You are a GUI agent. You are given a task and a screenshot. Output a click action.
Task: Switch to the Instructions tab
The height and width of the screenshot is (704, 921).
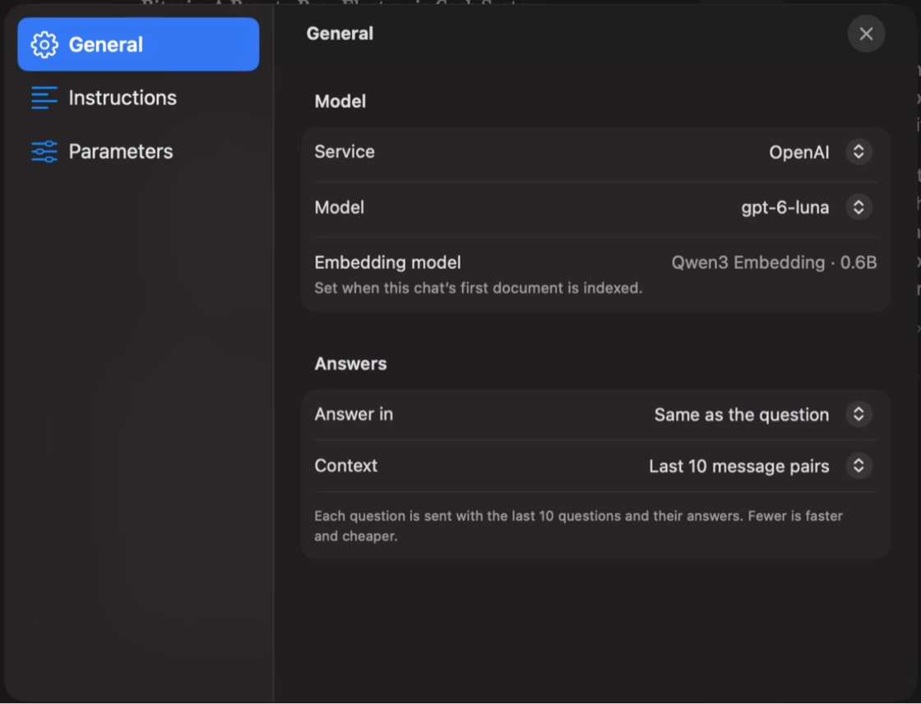(138, 98)
